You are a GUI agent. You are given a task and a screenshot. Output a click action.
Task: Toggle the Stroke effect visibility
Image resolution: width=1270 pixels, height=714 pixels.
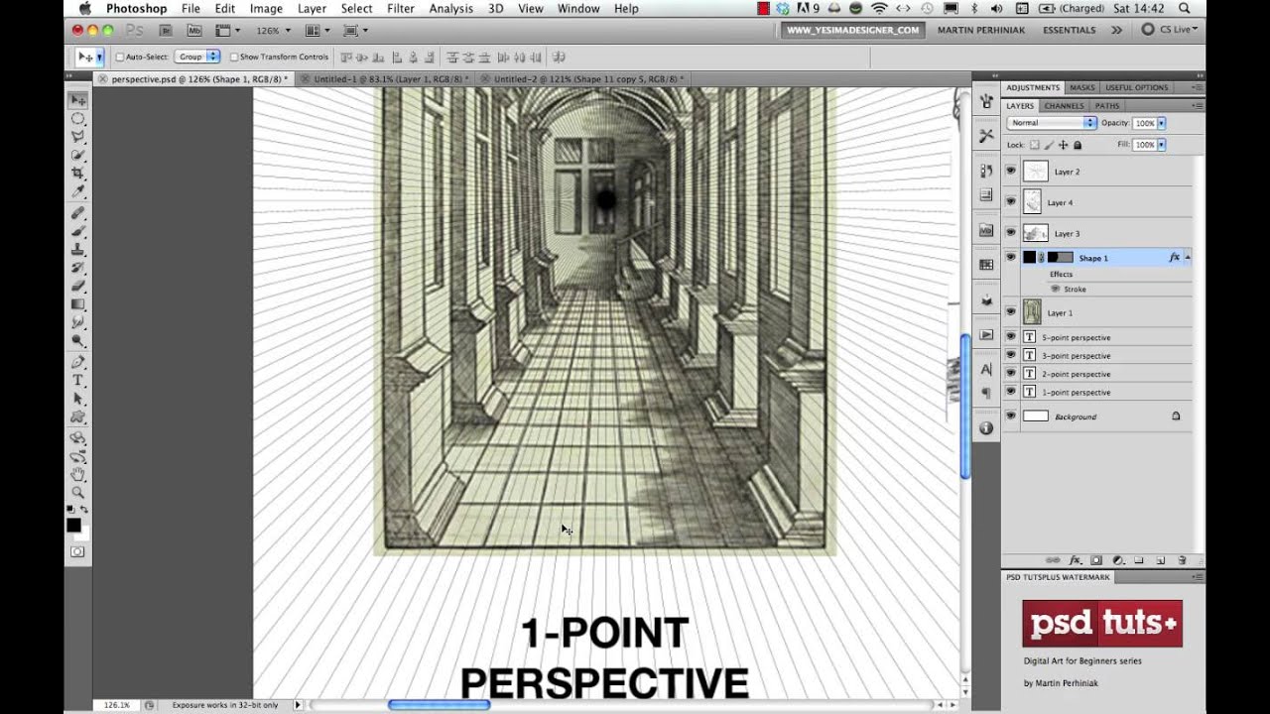[x=1056, y=289]
